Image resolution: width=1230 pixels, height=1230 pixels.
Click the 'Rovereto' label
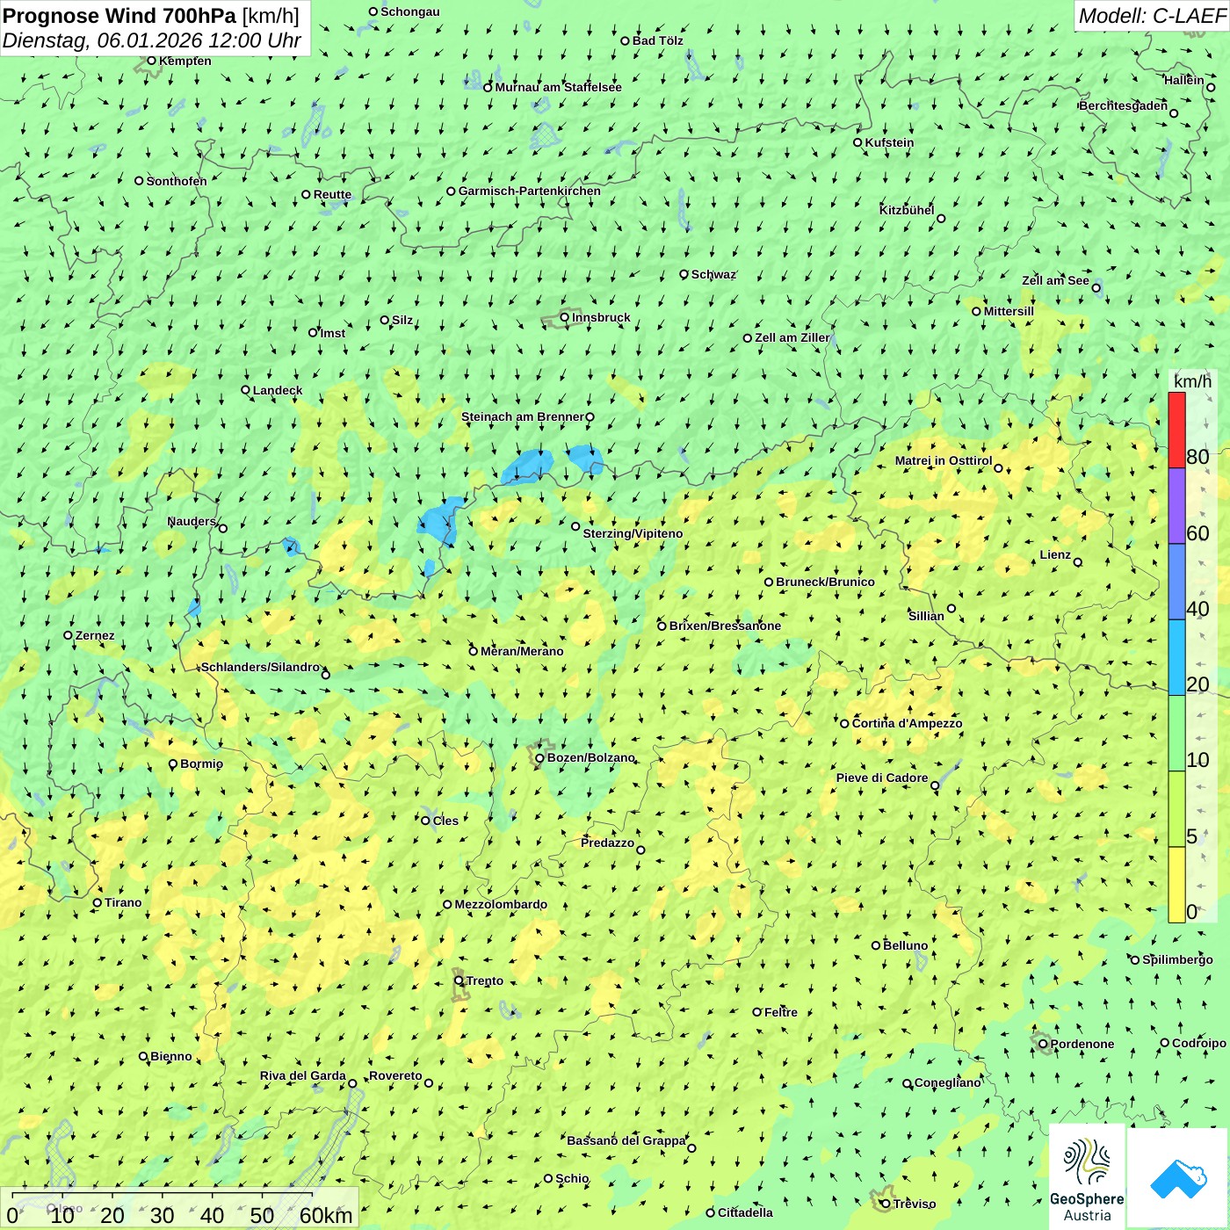point(395,1075)
